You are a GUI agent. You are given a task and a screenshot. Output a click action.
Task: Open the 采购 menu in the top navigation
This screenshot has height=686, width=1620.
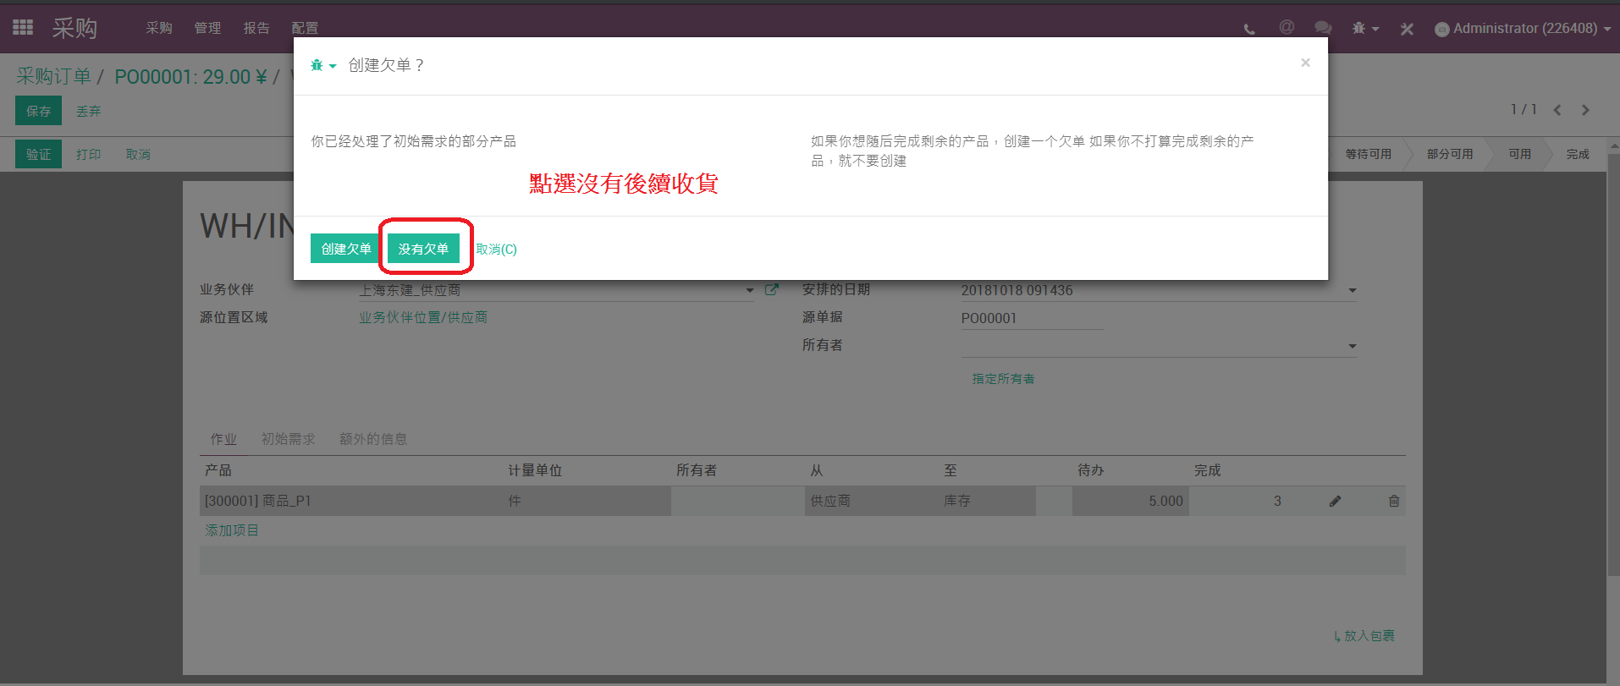click(159, 28)
